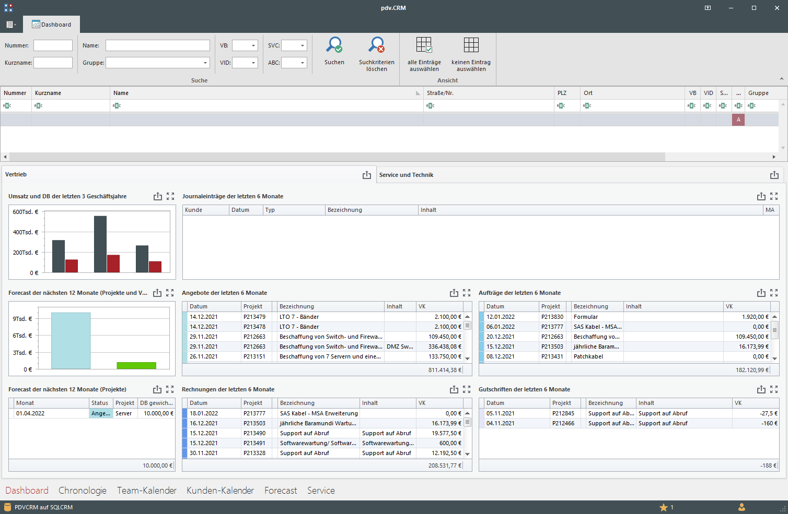Viewport: 788px width, 514px height.
Task: Switch to the Chronologie view
Action: point(83,491)
